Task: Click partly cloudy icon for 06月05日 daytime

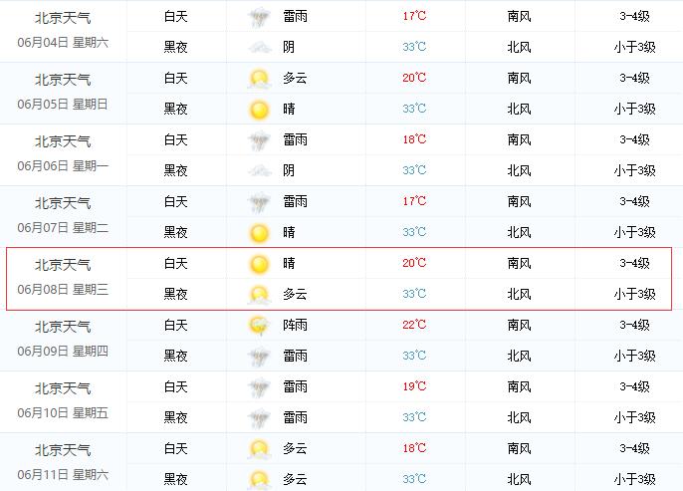Action: pos(259,79)
